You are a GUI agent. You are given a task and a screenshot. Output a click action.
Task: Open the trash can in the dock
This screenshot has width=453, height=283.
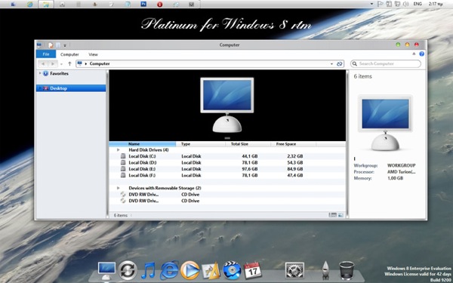point(347,270)
